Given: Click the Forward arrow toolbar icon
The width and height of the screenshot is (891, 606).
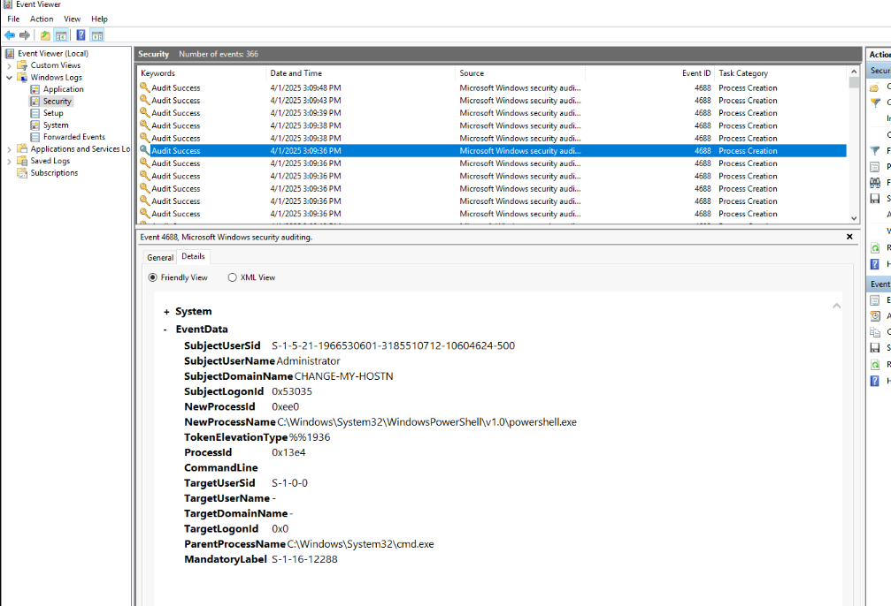Looking at the screenshot, I should (25, 35).
